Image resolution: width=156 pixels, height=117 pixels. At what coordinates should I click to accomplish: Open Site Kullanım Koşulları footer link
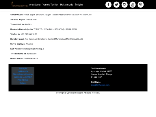23,74
